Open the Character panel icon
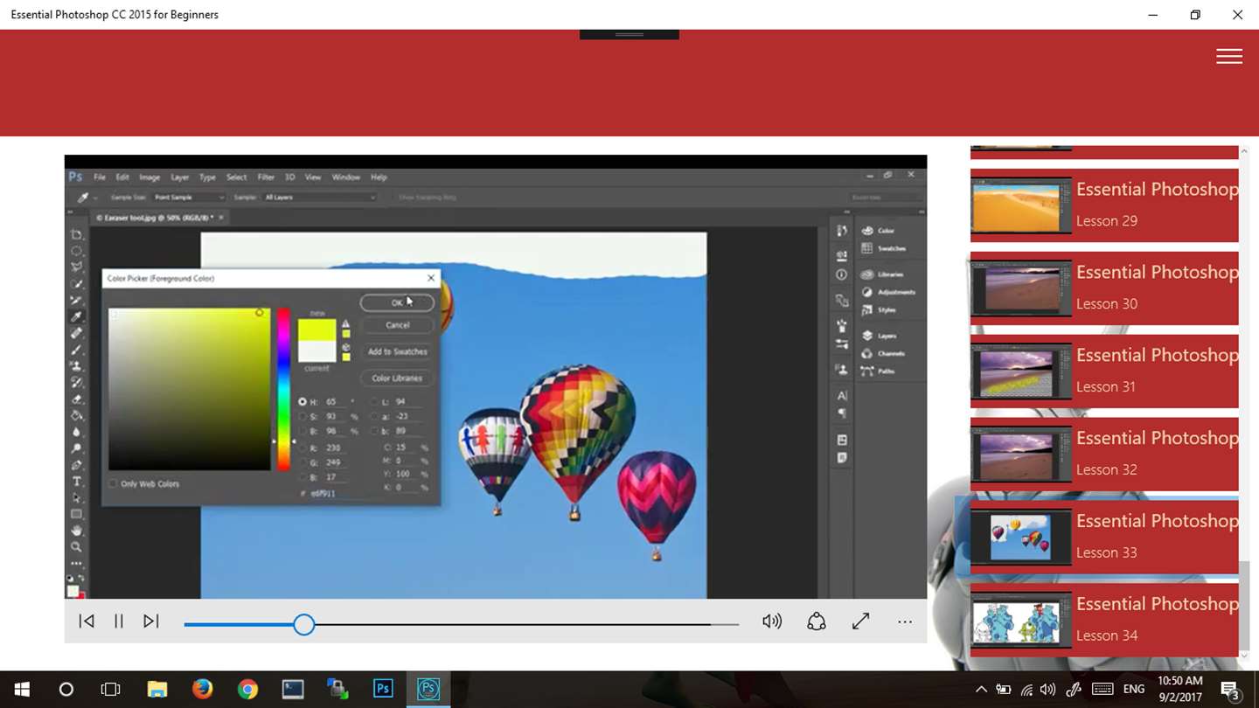 point(842,396)
